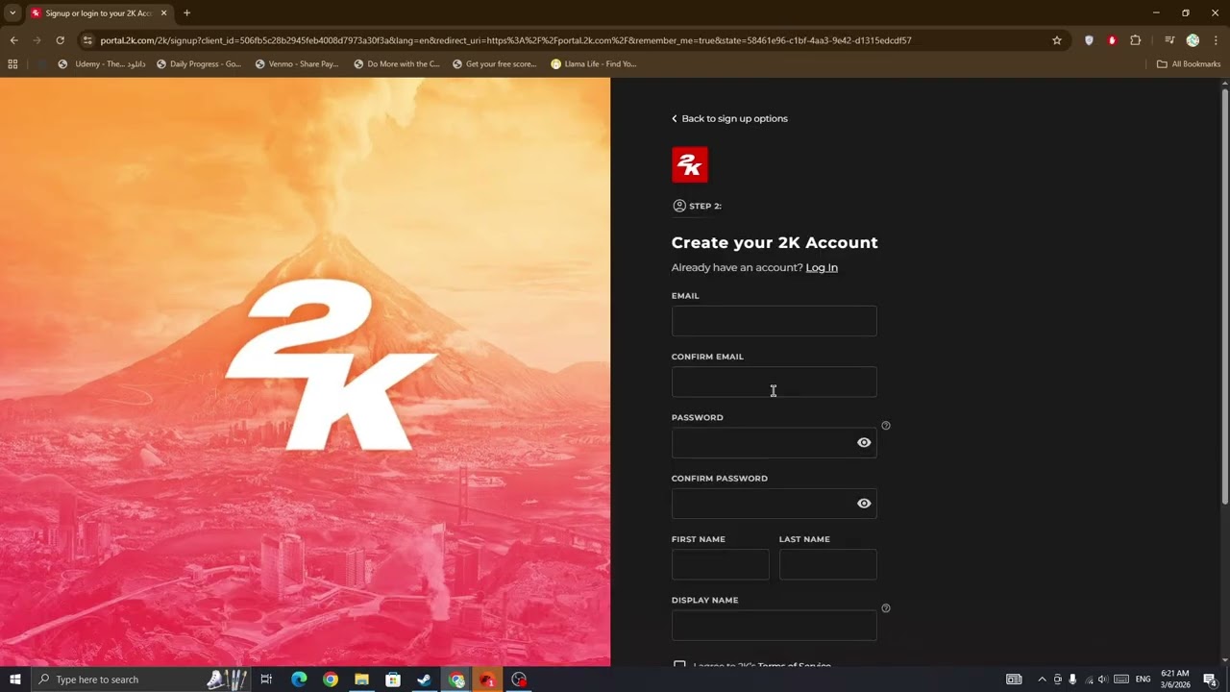Click the Log In link
Image resolution: width=1230 pixels, height=692 pixels.
[x=822, y=267]
